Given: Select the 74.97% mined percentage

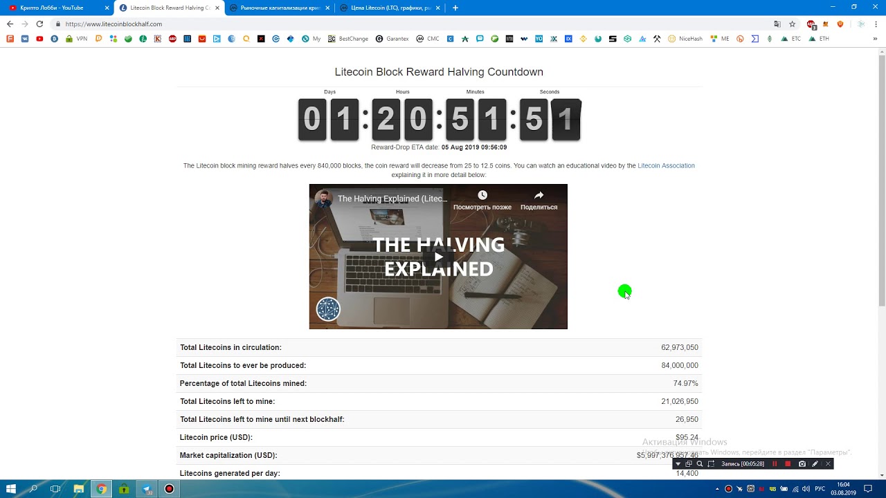Looking at the screenshot, I should pos(686,383).
